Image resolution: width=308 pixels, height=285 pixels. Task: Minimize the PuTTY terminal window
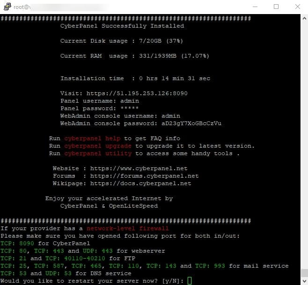click(255, 7)
